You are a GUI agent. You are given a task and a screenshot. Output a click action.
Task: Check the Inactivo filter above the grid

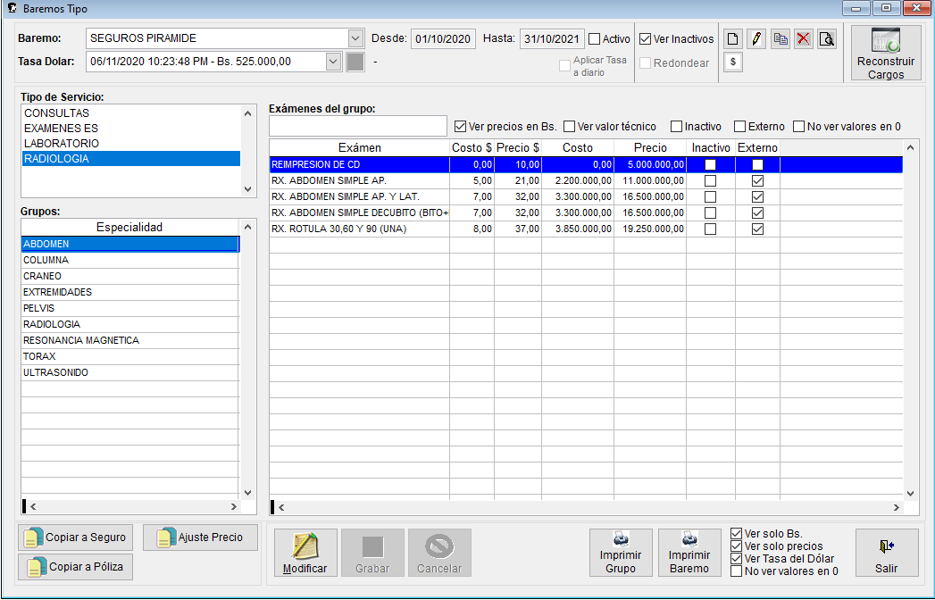pos(676,127)
